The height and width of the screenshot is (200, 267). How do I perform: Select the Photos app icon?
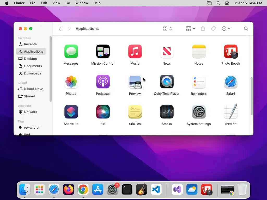[x=71, y=82]
